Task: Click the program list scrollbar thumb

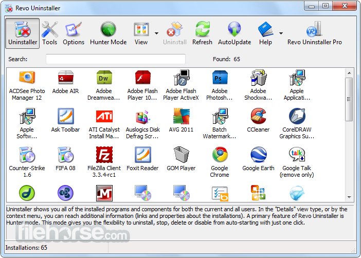Action: coord(349,99)
